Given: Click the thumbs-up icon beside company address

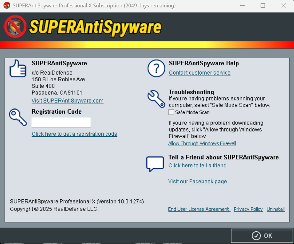Looking at the screenshot, I should [x=18, y=68].
